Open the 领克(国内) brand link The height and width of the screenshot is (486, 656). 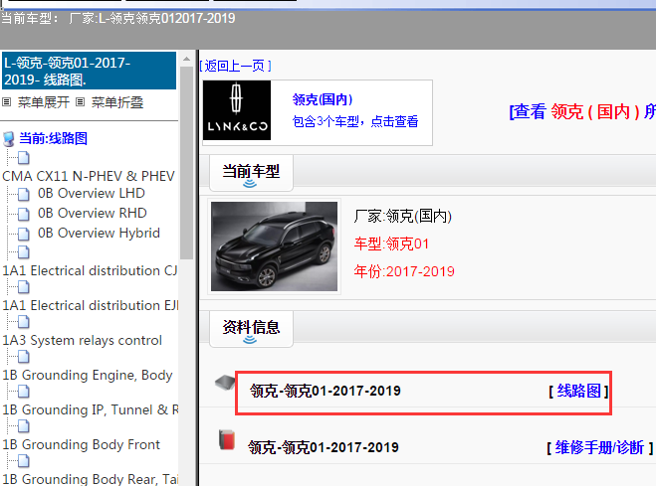tap(323, 99)
